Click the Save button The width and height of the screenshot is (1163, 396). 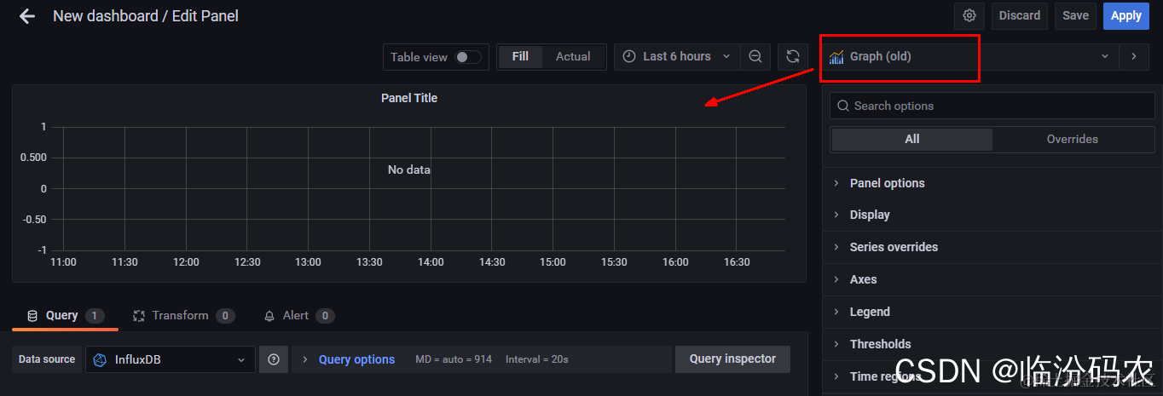pyautogui.click(x=1075, y=15)
